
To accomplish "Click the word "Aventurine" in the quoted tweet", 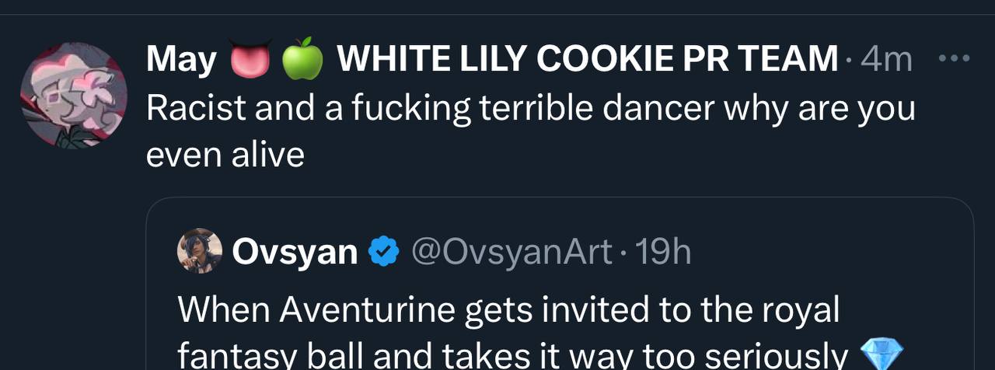I will [367, 310].
